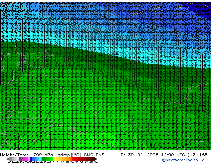The width and height of the screenshot is (211, 163).
Task: Select the dark blue legend swatch at -30
Action: pyautogui.click(x=31, y=159)
